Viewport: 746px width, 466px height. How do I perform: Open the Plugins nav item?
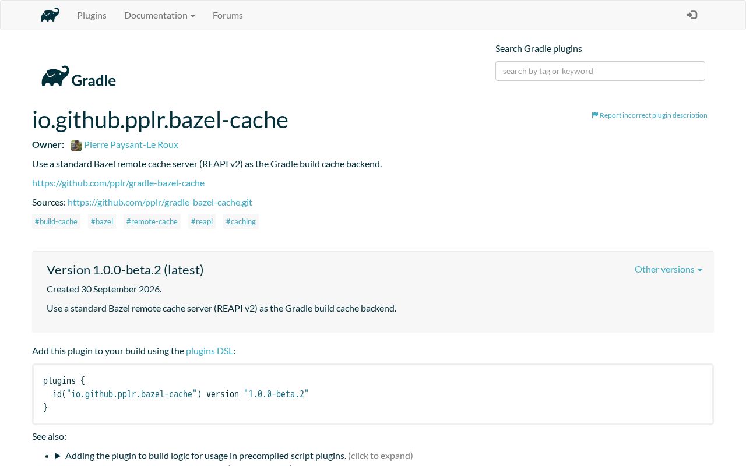click(92, 15)
